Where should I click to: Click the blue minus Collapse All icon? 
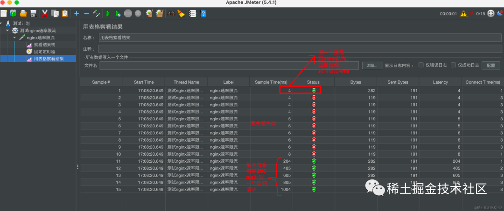pyautogui.click(x=86, y=13)
